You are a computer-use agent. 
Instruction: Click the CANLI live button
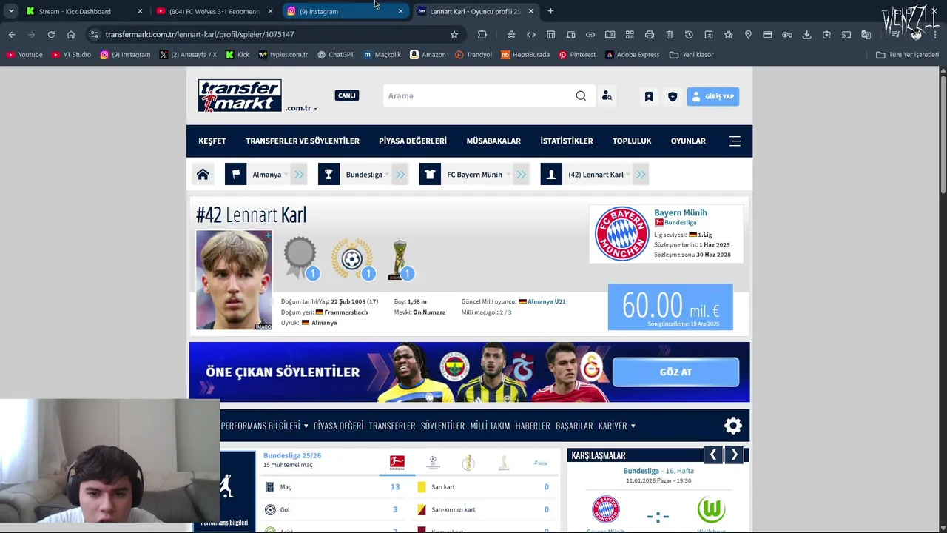347,95
